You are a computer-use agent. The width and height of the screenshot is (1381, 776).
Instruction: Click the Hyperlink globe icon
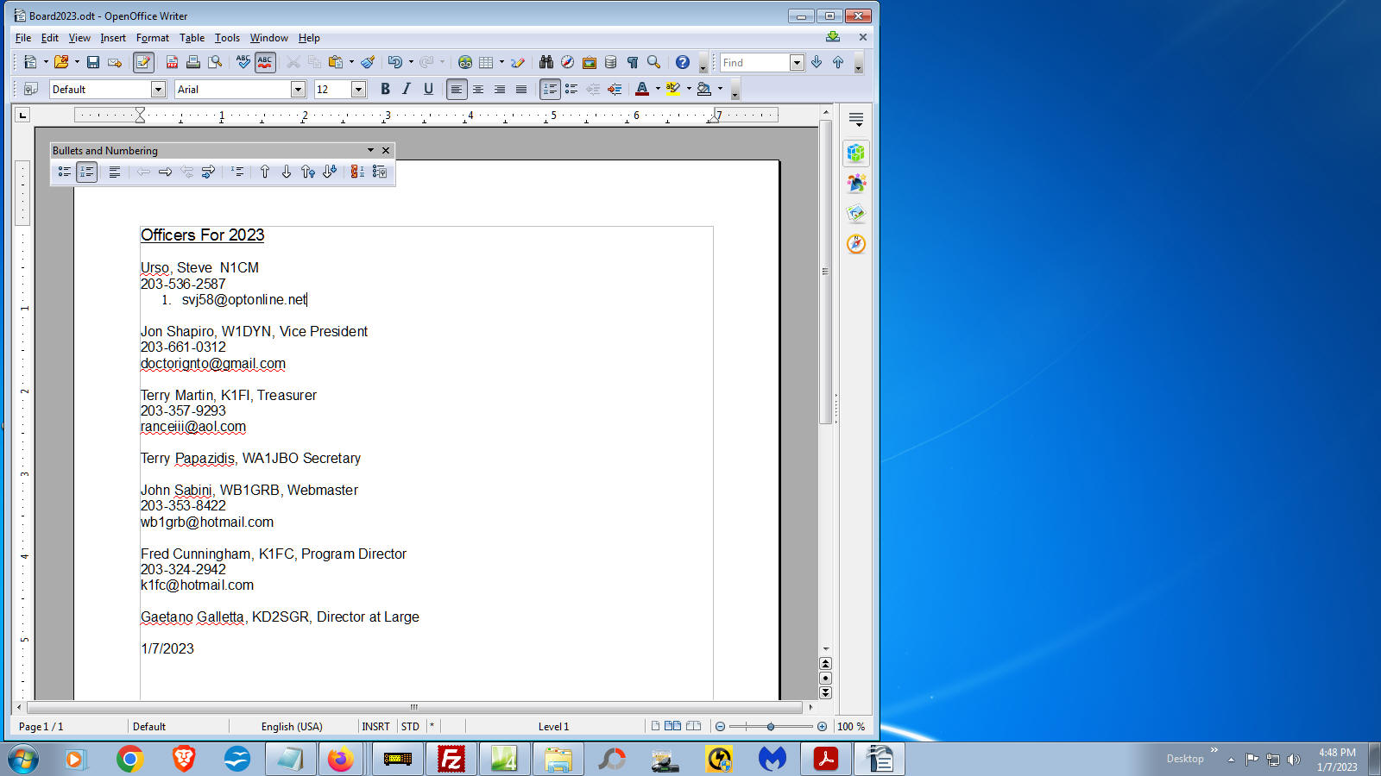[465, 62]
